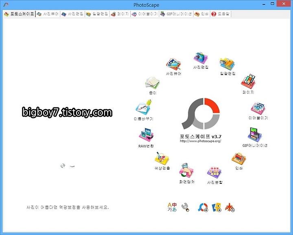Switch to the 인쇄 tab
Screen dimensions: 293x235
(201, 14)
